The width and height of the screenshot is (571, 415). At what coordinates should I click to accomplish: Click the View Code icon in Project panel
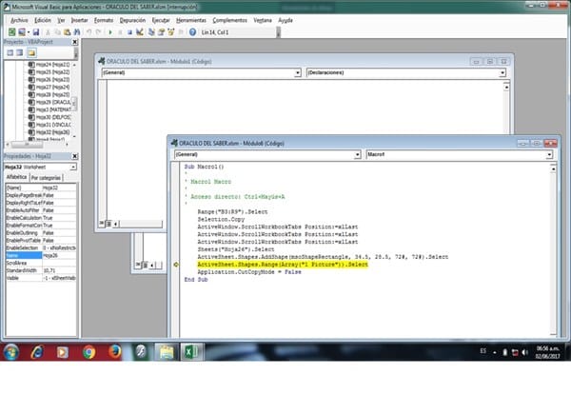coord(10,53)
